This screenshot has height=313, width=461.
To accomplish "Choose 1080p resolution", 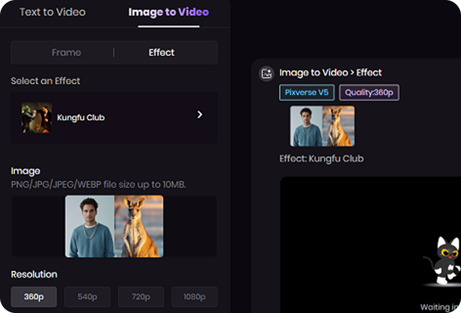I will (x=194, y=296).
